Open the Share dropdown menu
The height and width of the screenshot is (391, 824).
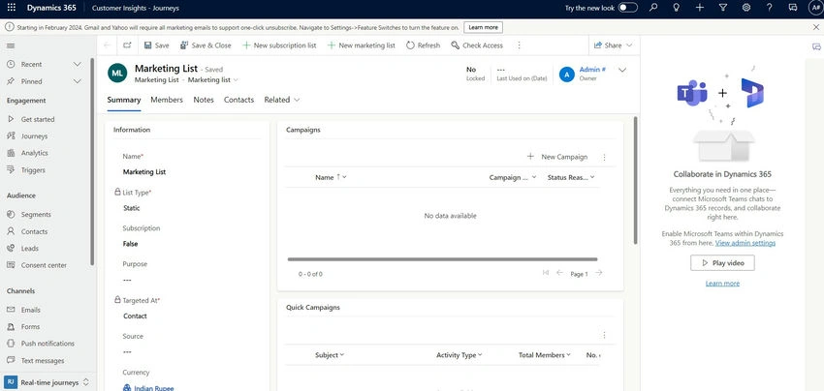click(614, 45)
